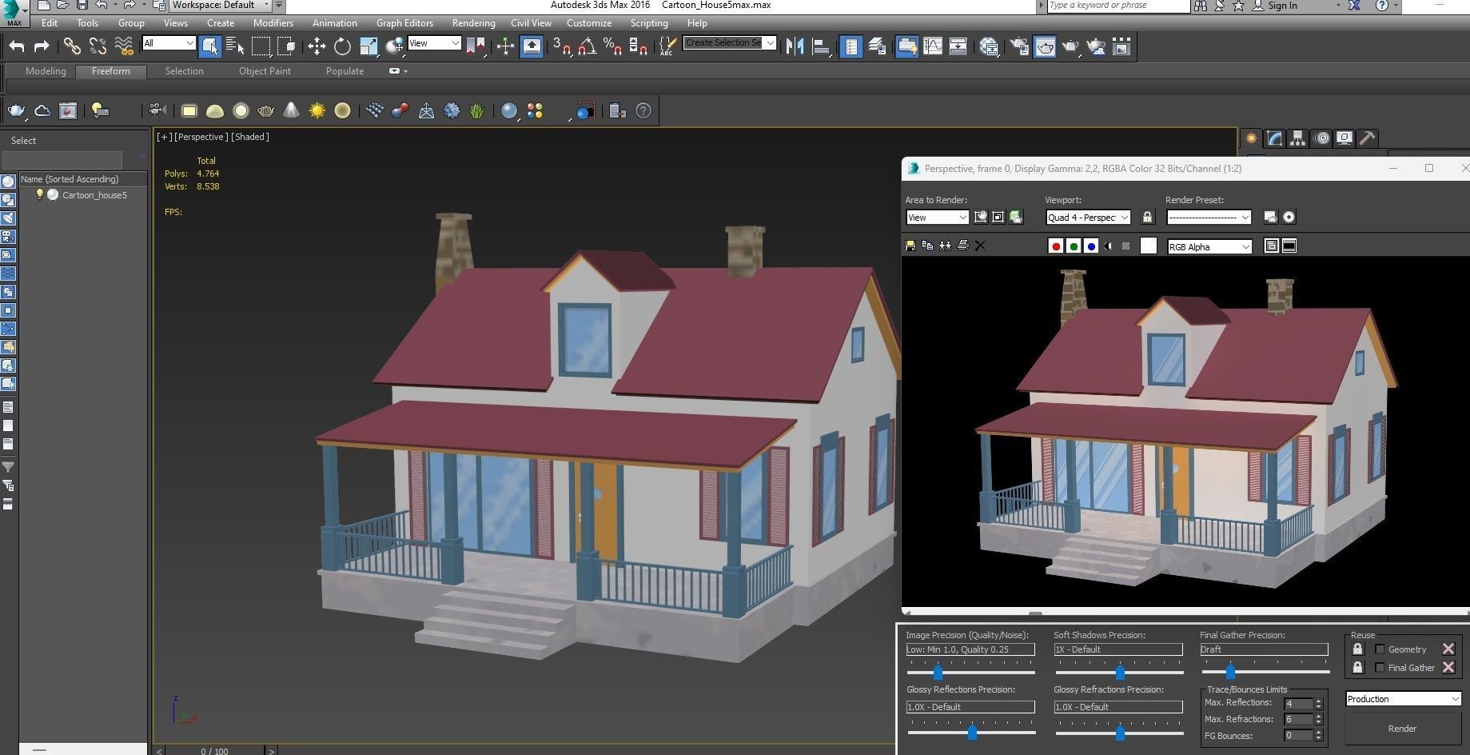Click Sign In in the title bar
The width and height of the screenshot is (1470, 755).
1282,6
